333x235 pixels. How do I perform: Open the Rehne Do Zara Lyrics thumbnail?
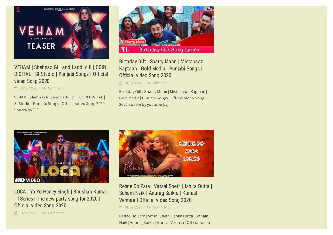[x=166, y=154]
